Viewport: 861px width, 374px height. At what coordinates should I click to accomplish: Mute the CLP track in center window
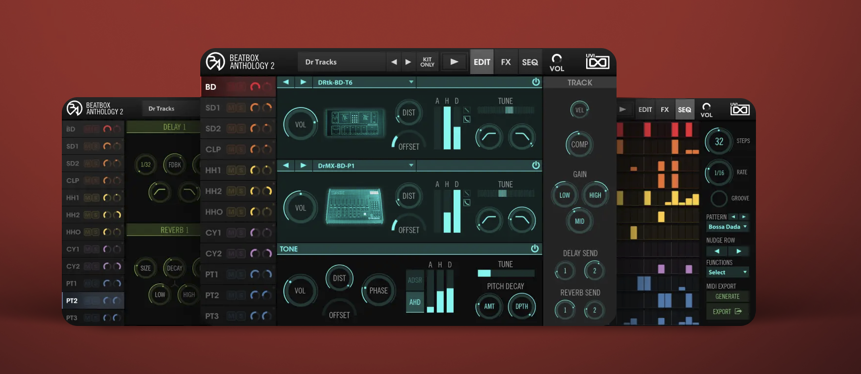pyautogui.click(x=232, y=149)
